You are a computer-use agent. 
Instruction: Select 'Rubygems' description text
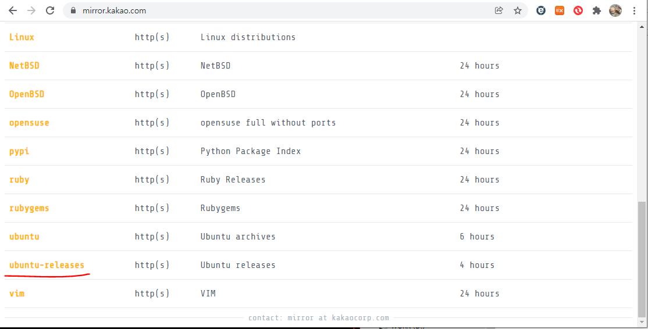point(220,208)
